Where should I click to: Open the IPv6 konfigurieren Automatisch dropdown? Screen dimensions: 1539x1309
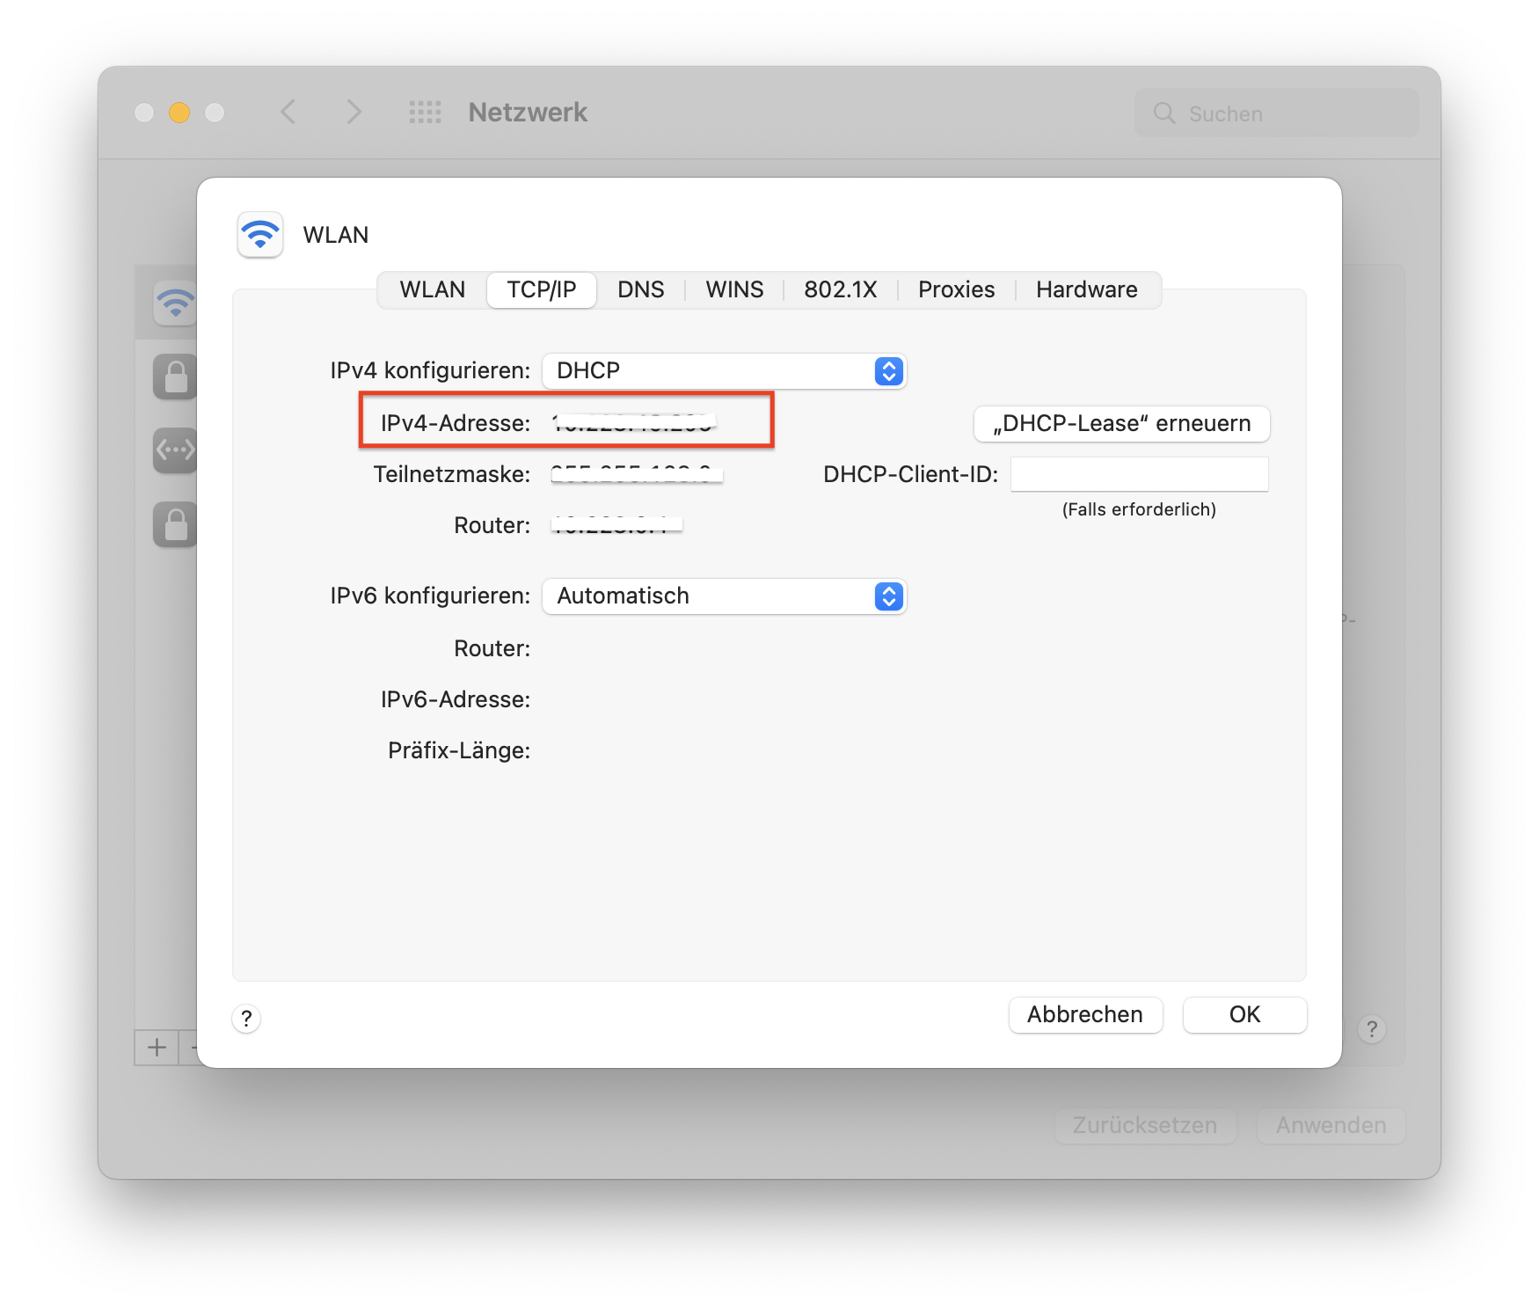point(724,596)
